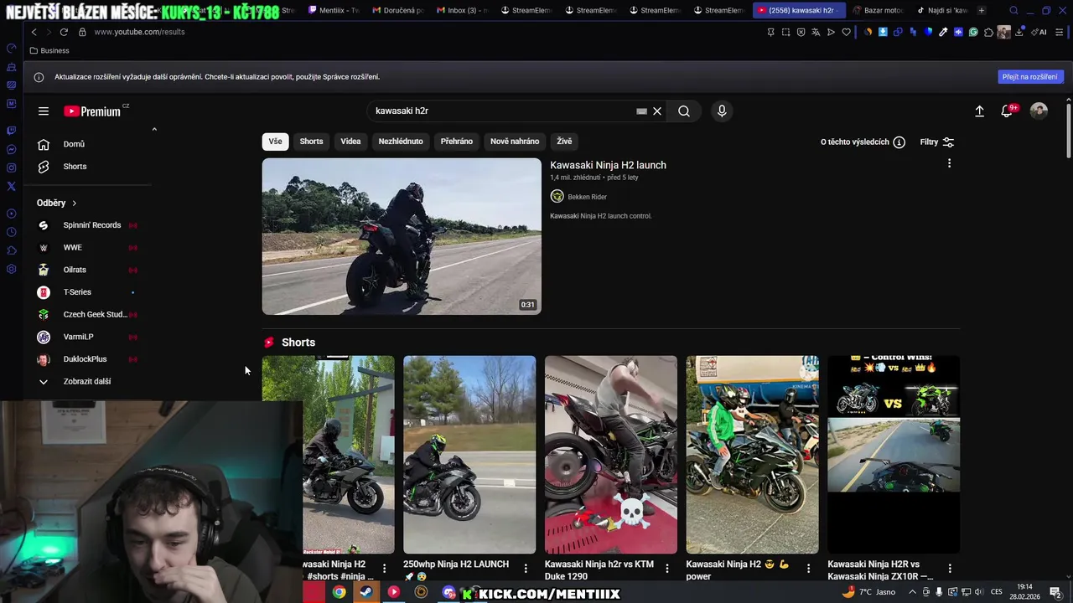This screenshot has width=1073, height=603.
Task: Open the on-screen keyboard in search box
Action: (641, 111)
